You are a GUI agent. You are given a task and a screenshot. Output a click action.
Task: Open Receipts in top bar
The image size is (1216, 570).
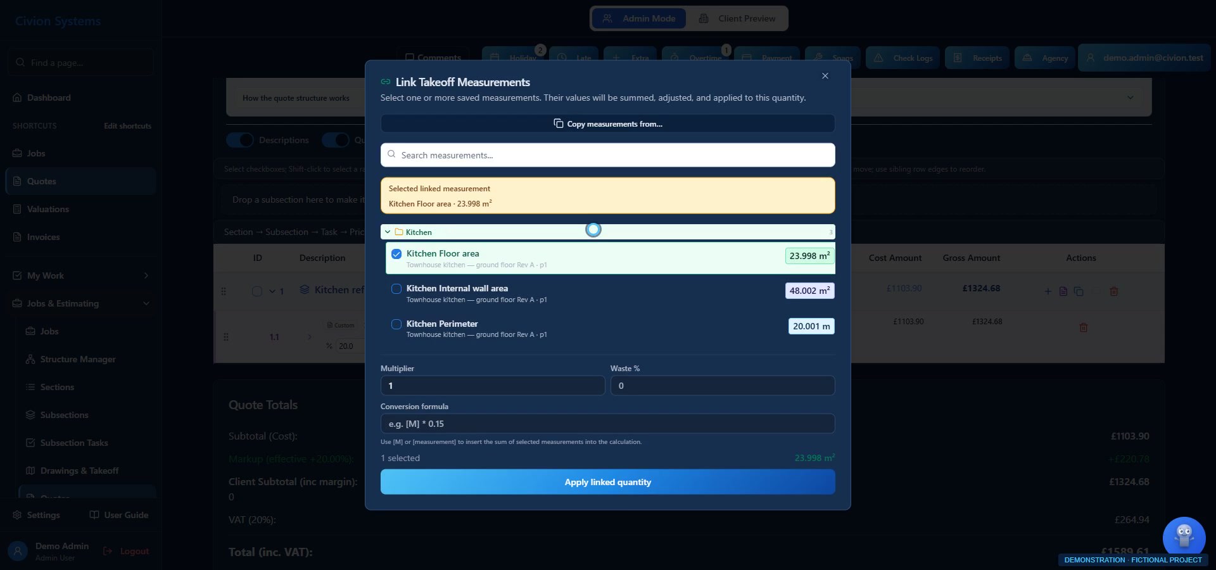pyautogui.click(x=978, y=58)
